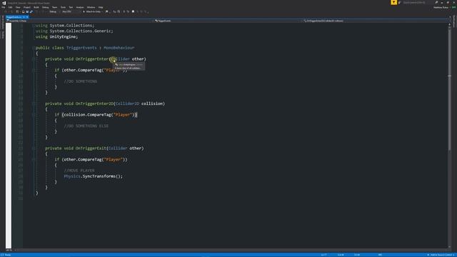Image resolution: width=457 pixels, height=257 pixels.
Task: Open the Window menu
Action: [91, 7]
